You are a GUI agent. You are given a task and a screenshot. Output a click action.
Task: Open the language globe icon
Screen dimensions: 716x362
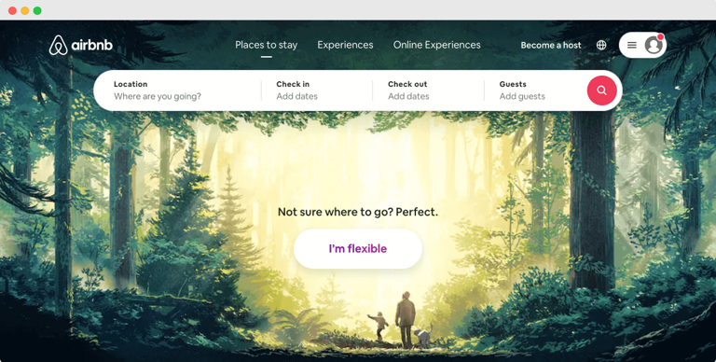tap(601, 45)
